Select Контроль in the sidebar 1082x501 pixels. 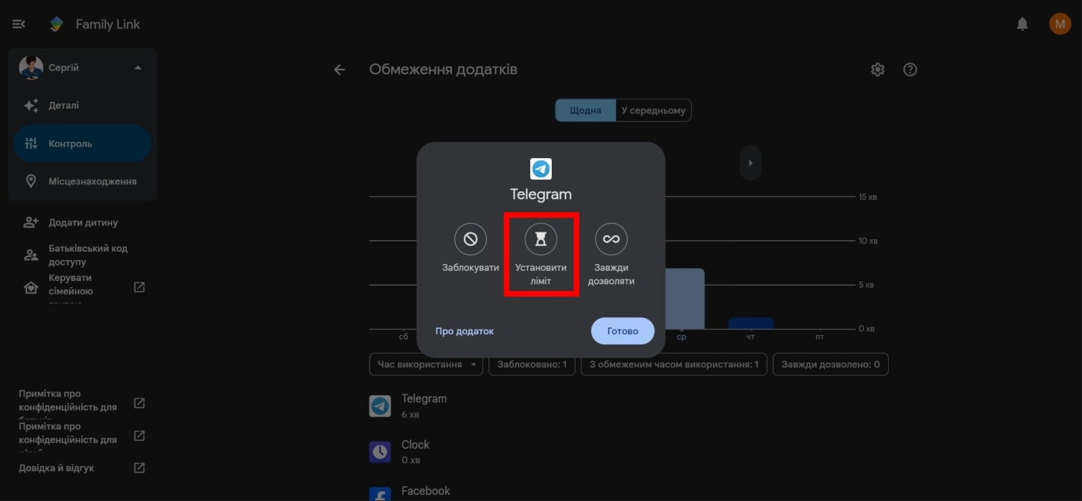pos(82,144)
